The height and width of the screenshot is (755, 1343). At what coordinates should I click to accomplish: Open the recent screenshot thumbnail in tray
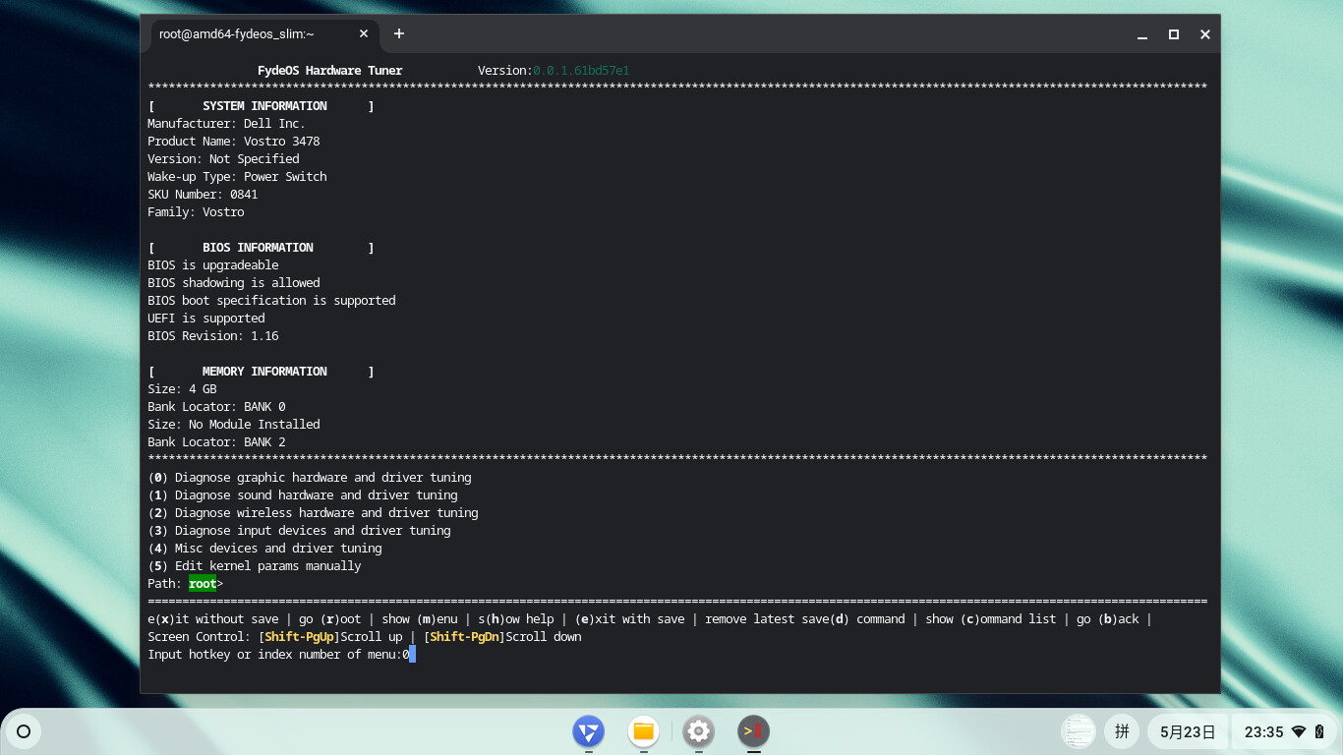pyautogui.click(x=1079, y=731)
